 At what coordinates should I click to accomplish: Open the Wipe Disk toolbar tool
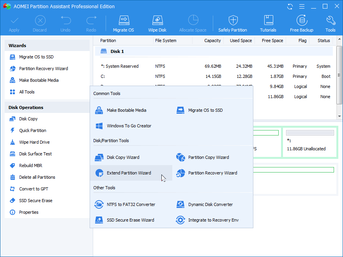[x=157, y=24]
